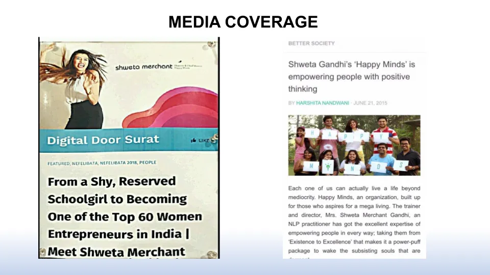Click text 'One of the Top 60 Women'
Screen dimensions: 490x275
tap(125, 217)
